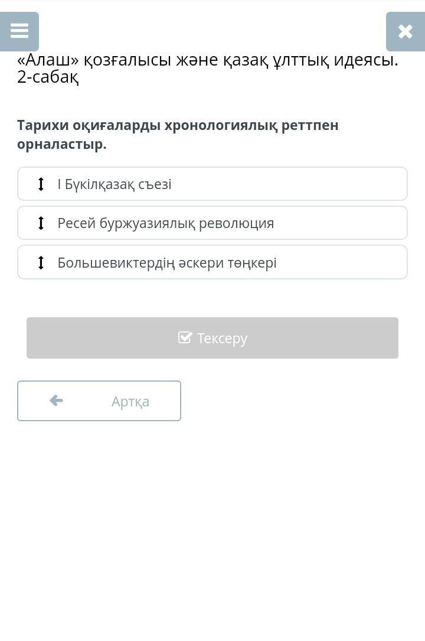Click the drag handle for Большевиктердің әскери төңкері
Image resolution: width=425 pixels, height=641 pixels.
(x=40, y=262)
